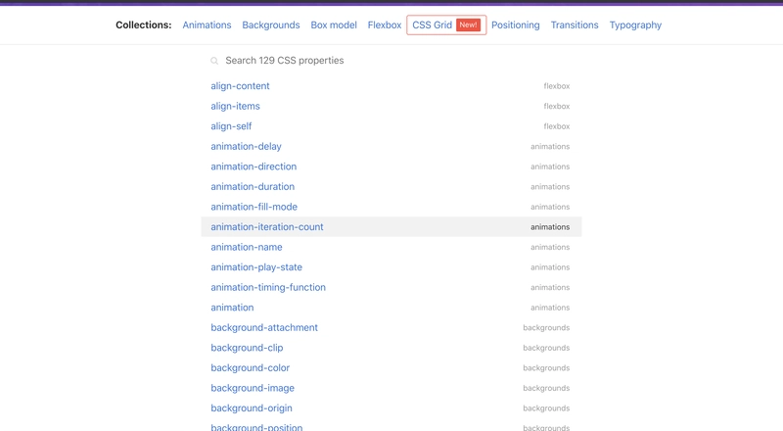Open the animation-duration property
The image size is (783, 431).
coord(253,186)
